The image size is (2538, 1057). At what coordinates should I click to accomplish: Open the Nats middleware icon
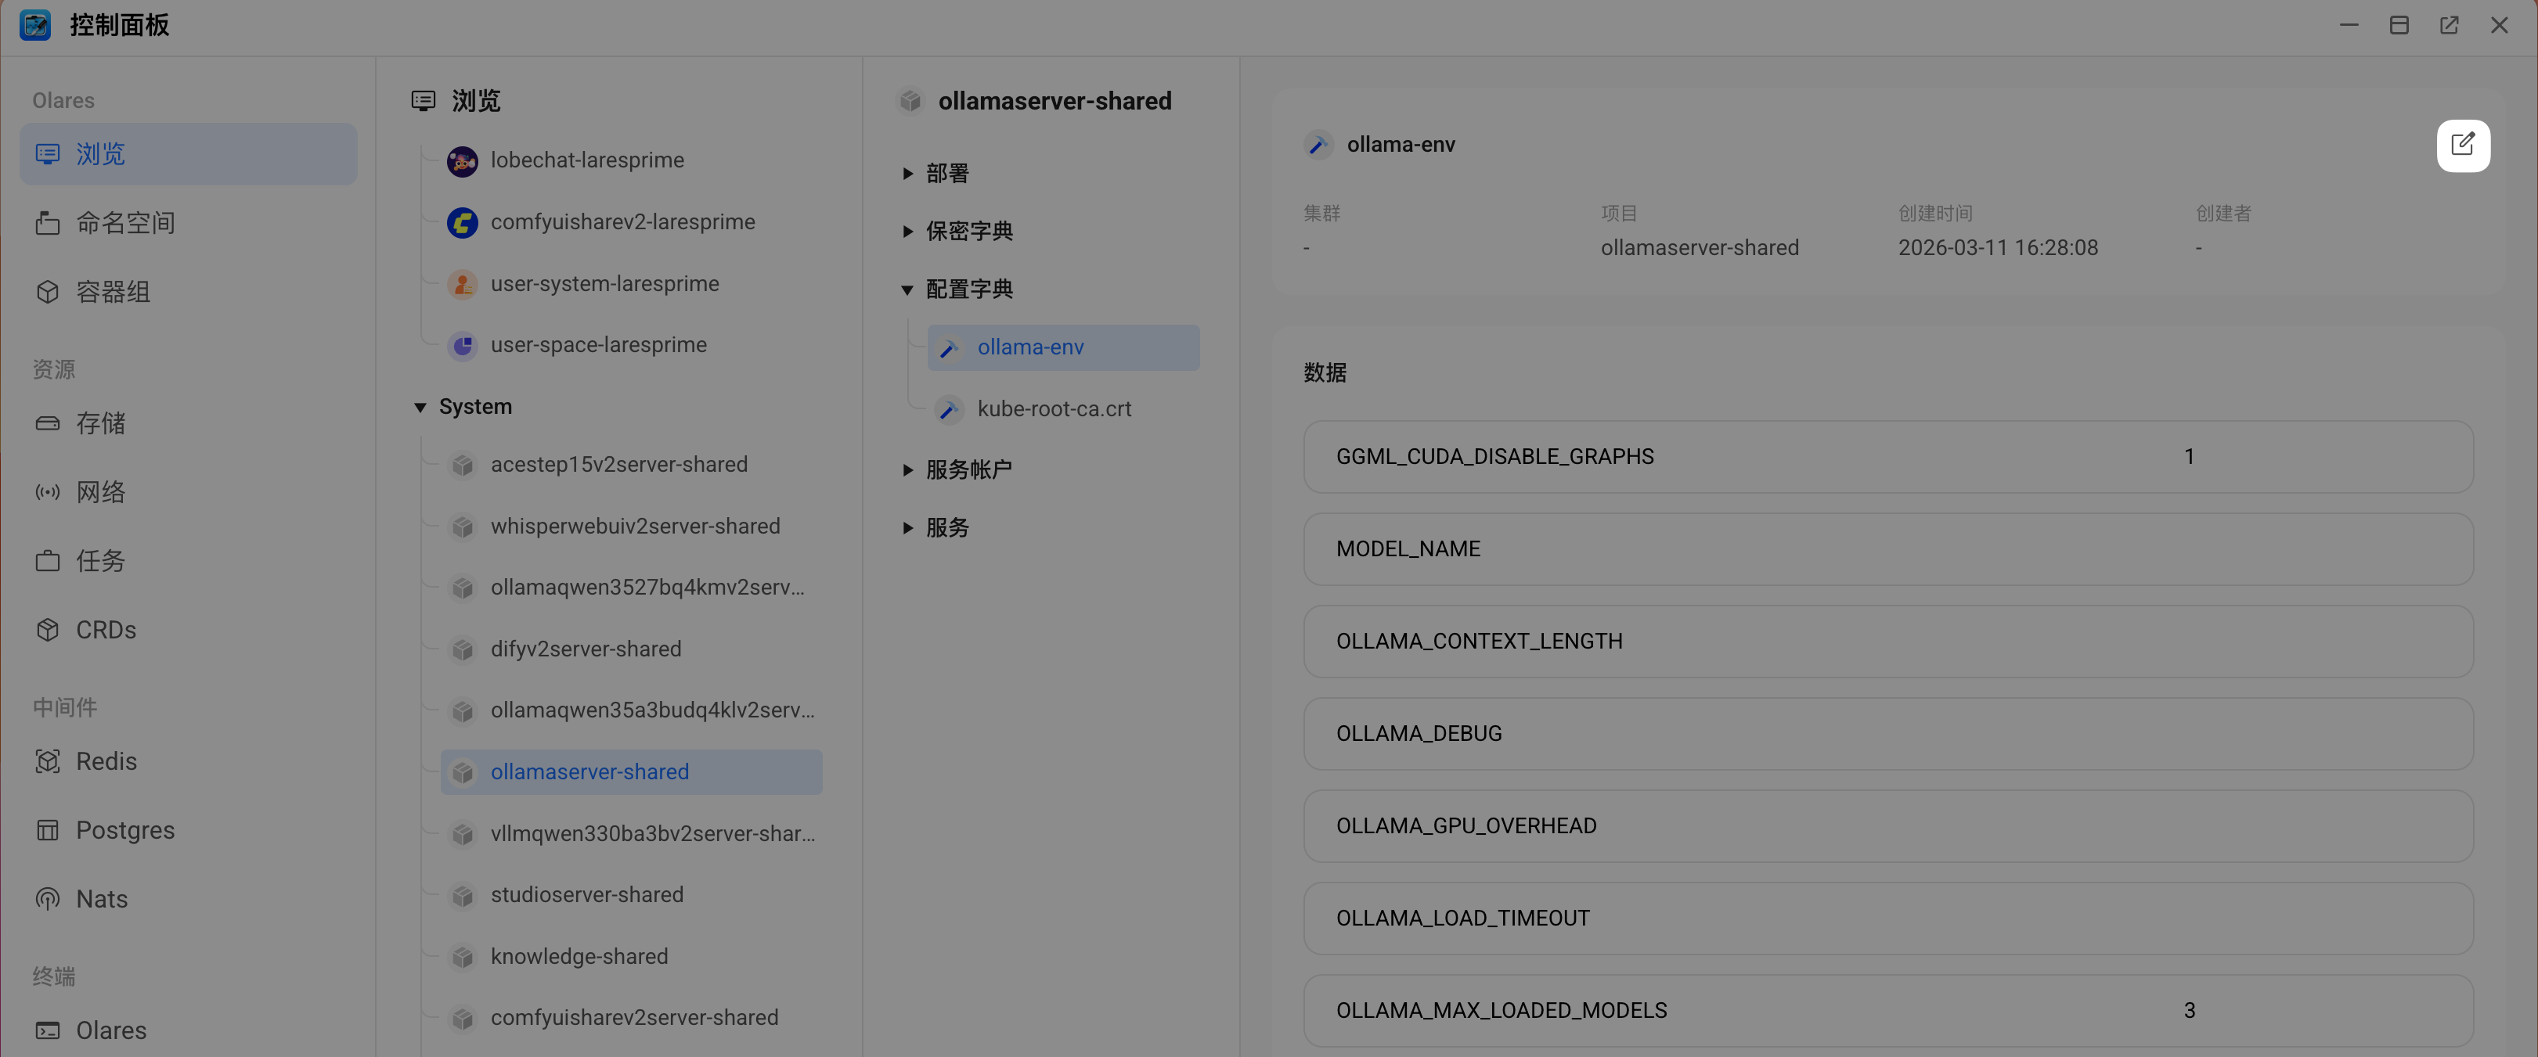pos(49,898)
